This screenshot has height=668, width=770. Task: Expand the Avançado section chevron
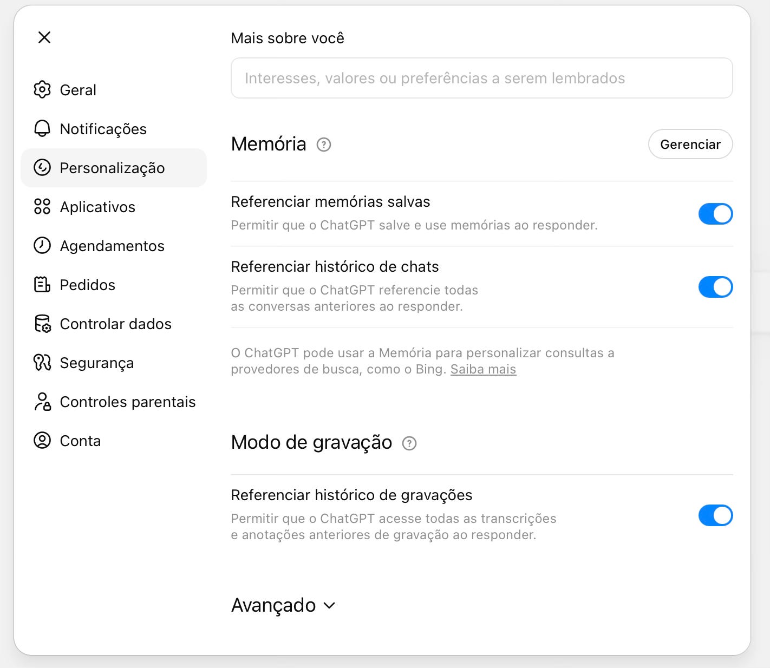[x=329, y=606]
